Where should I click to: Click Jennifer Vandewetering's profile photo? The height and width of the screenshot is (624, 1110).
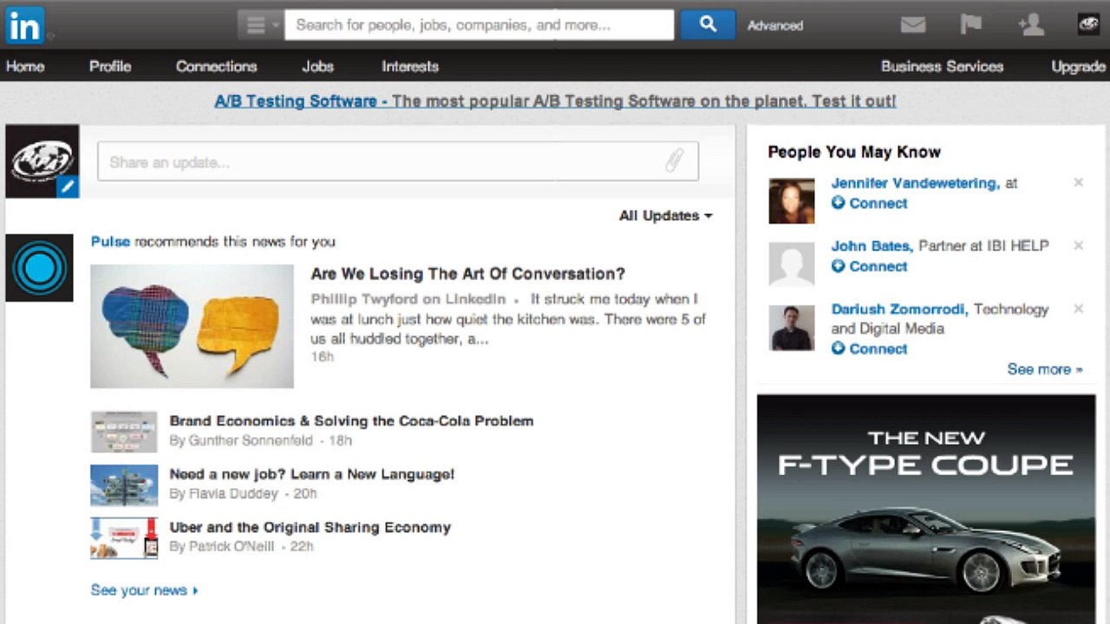coord(792,201)
